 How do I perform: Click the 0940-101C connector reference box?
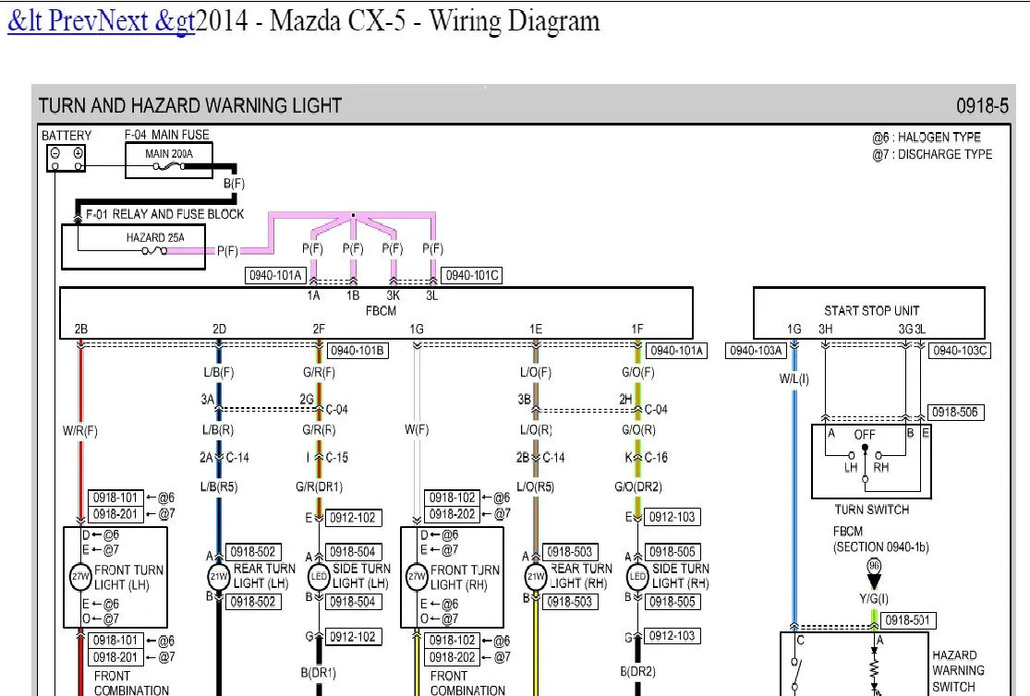pos(472,275)
